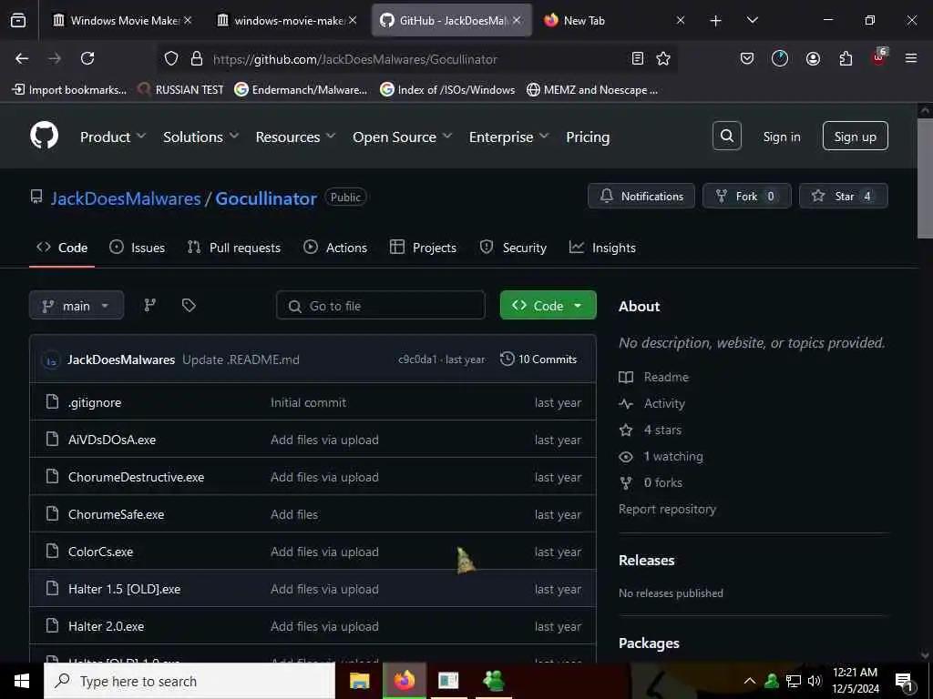Screen dimensions: 933x699
Task: Open the Firefox View icon
Action: pyautogui.click(x=18, y=20)
